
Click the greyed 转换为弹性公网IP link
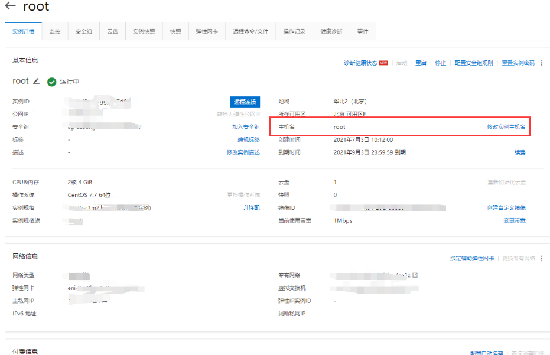tap(239, 114)
